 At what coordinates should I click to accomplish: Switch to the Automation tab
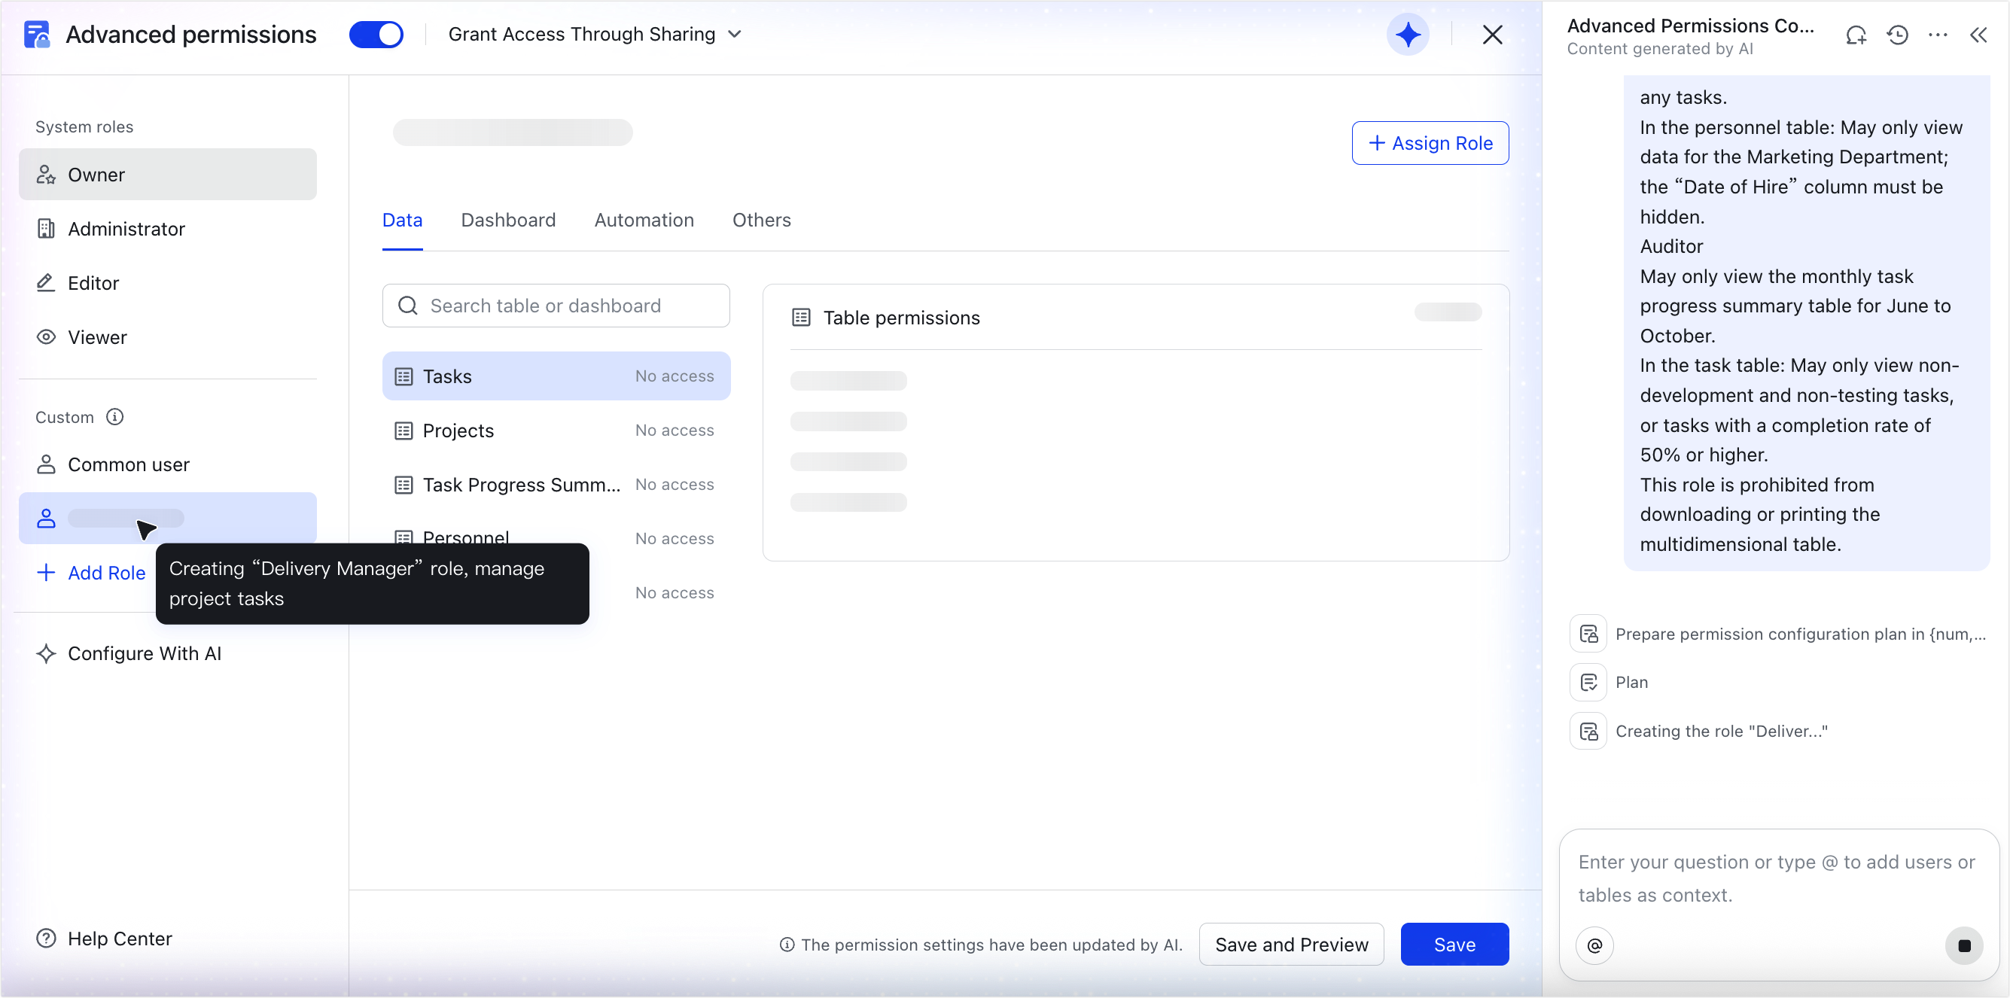pos(644,220)
